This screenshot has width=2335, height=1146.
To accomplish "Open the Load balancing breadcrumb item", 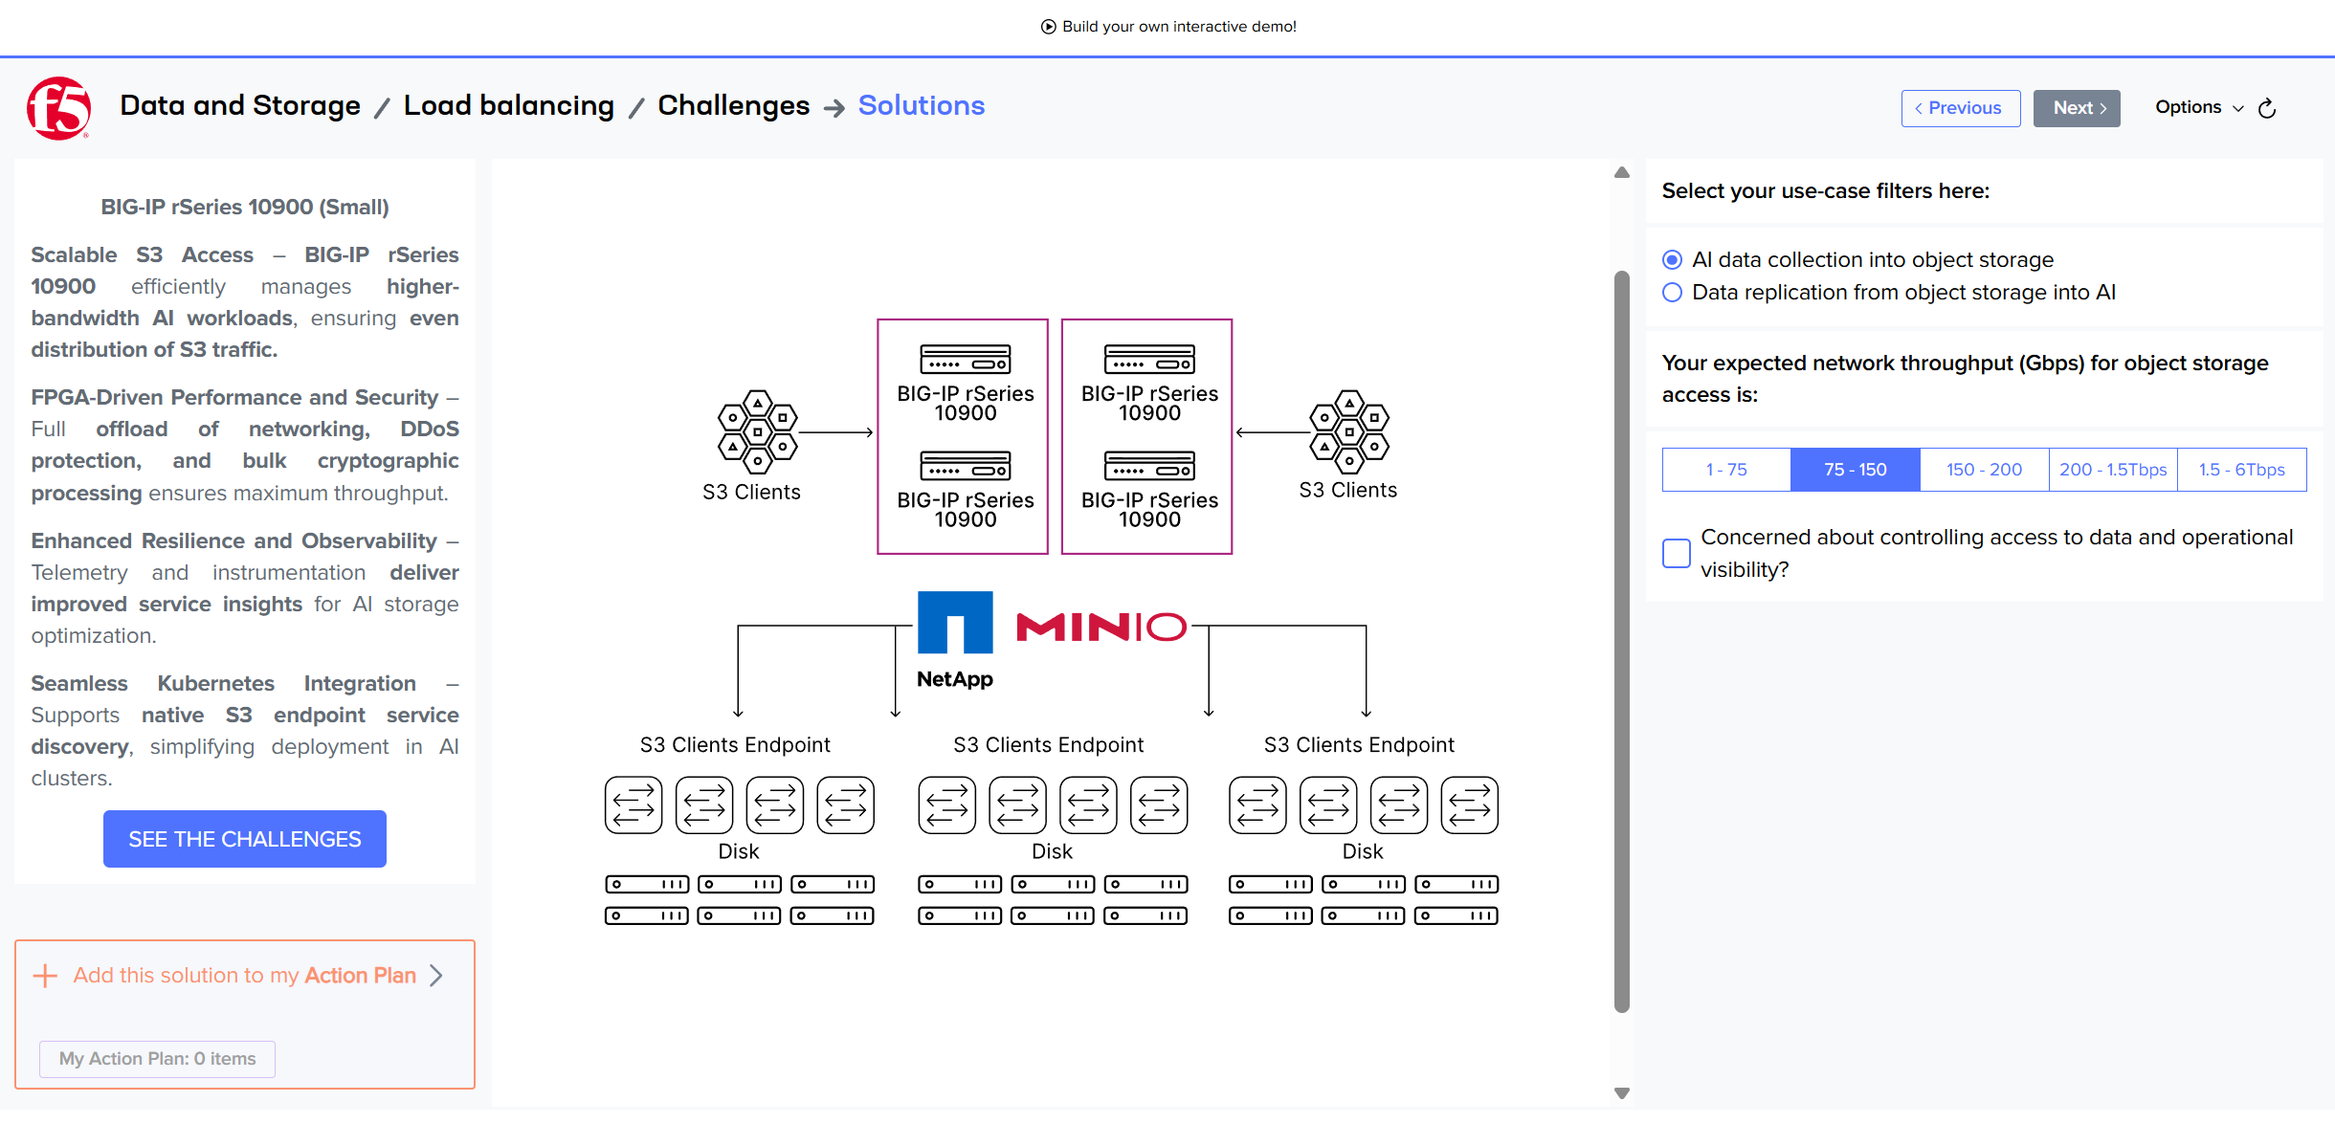I will point(508,105).
